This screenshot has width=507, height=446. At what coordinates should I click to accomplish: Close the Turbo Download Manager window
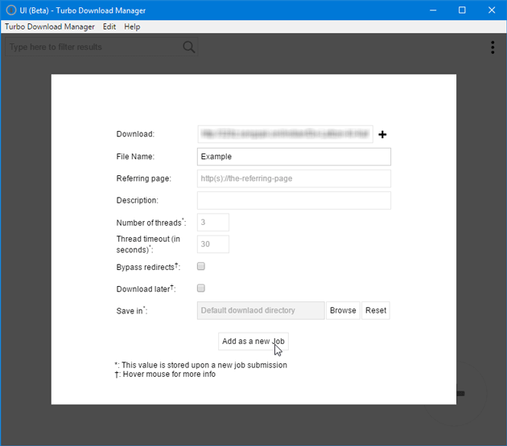(492, 10)
